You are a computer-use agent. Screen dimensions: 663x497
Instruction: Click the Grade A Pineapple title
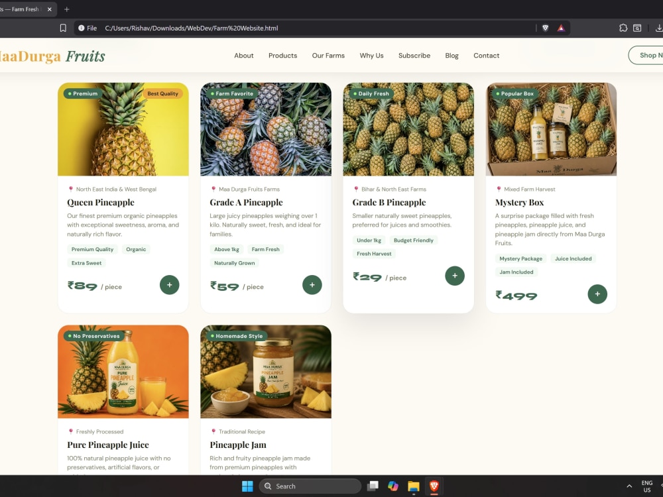(x=246, y=202)
